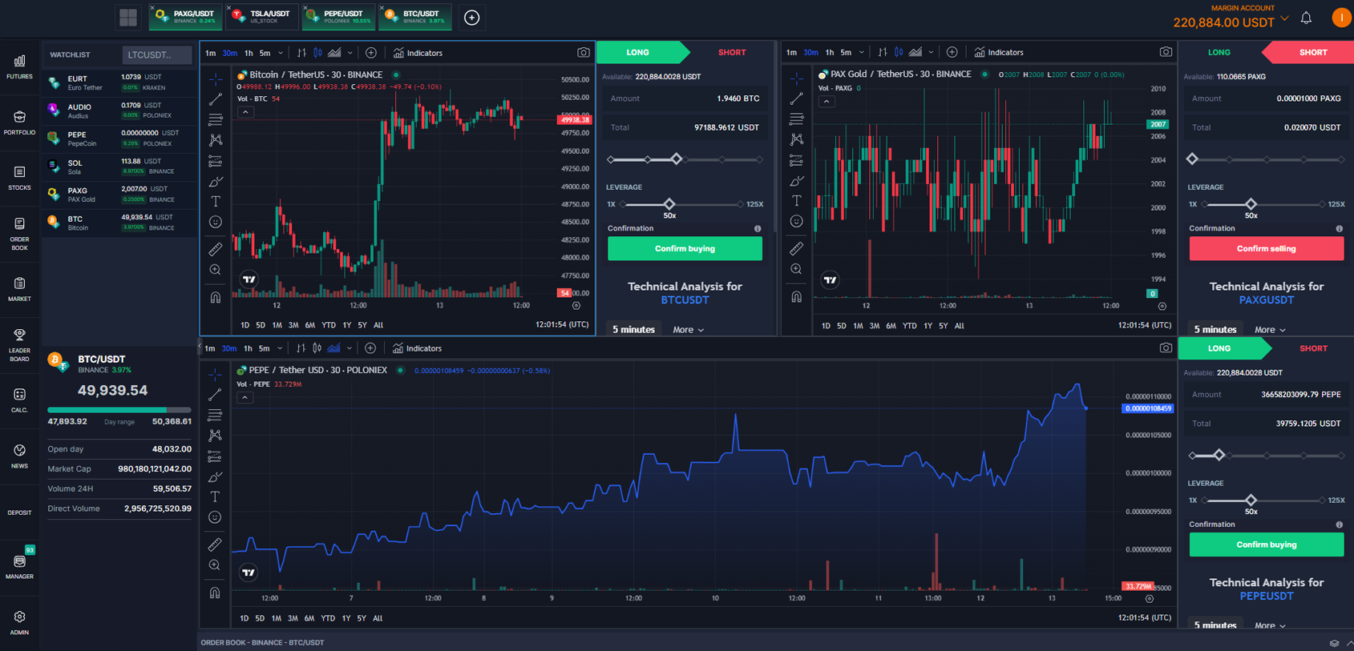Viewport: 1354px width, 651px height.
Task: Take a snapshot of the PAX Gold chart
Action: click(x=1165, y=52)
